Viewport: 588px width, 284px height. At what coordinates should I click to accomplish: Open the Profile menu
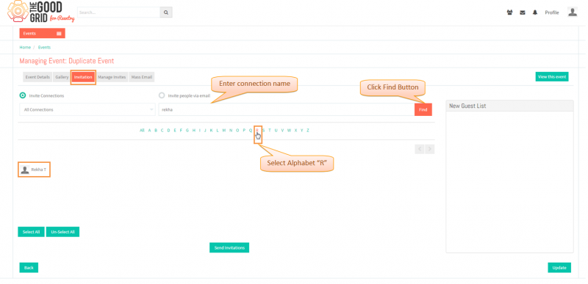pos(552,12)
